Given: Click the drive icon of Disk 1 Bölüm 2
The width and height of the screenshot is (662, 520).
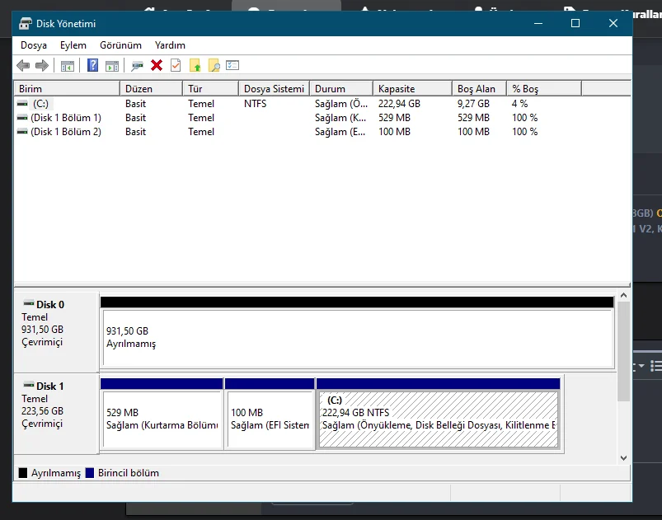Looking at the screenshot, I should [x=22, y=132].
